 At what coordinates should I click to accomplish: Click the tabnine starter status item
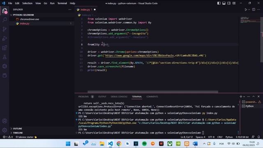pos(26,137)
